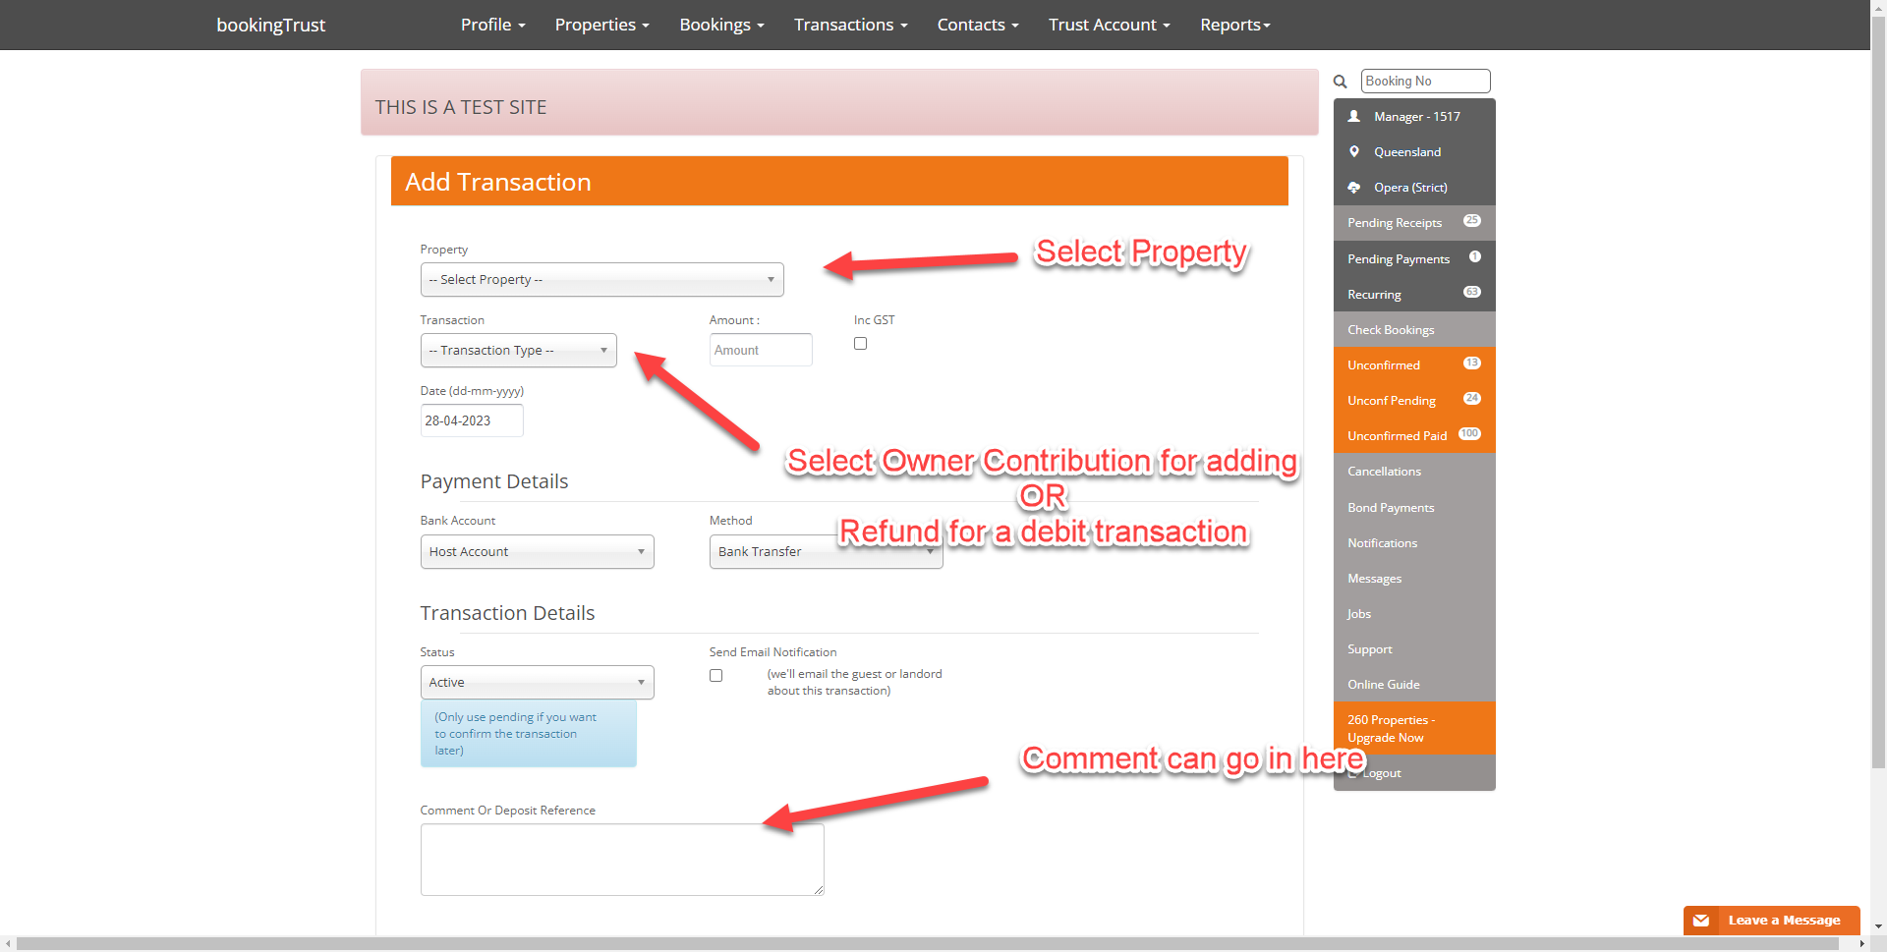Open the Trust Account menu

click(x=1109, y=25)
